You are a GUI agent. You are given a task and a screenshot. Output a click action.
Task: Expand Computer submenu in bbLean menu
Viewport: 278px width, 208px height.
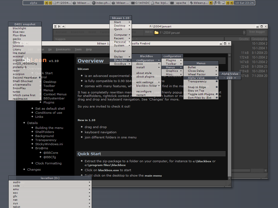tap(121, 35)
